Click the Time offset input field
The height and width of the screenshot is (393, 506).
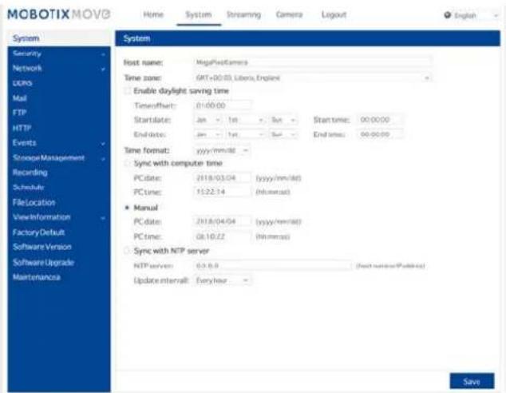click(223, 105)
